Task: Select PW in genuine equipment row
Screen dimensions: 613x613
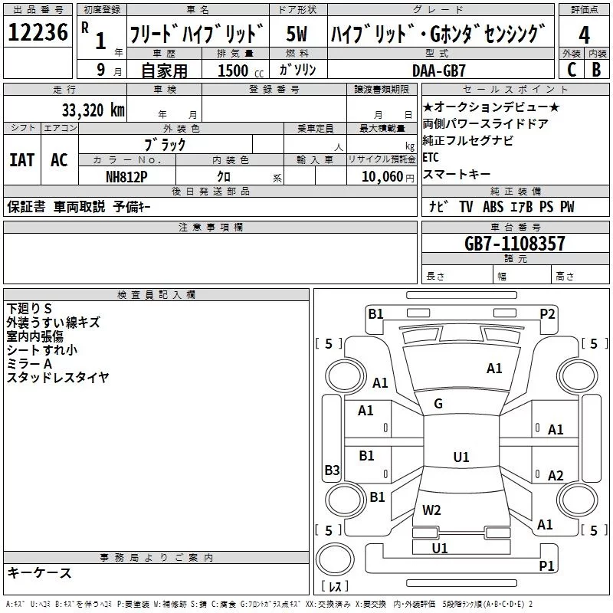Action: (567, 206)
